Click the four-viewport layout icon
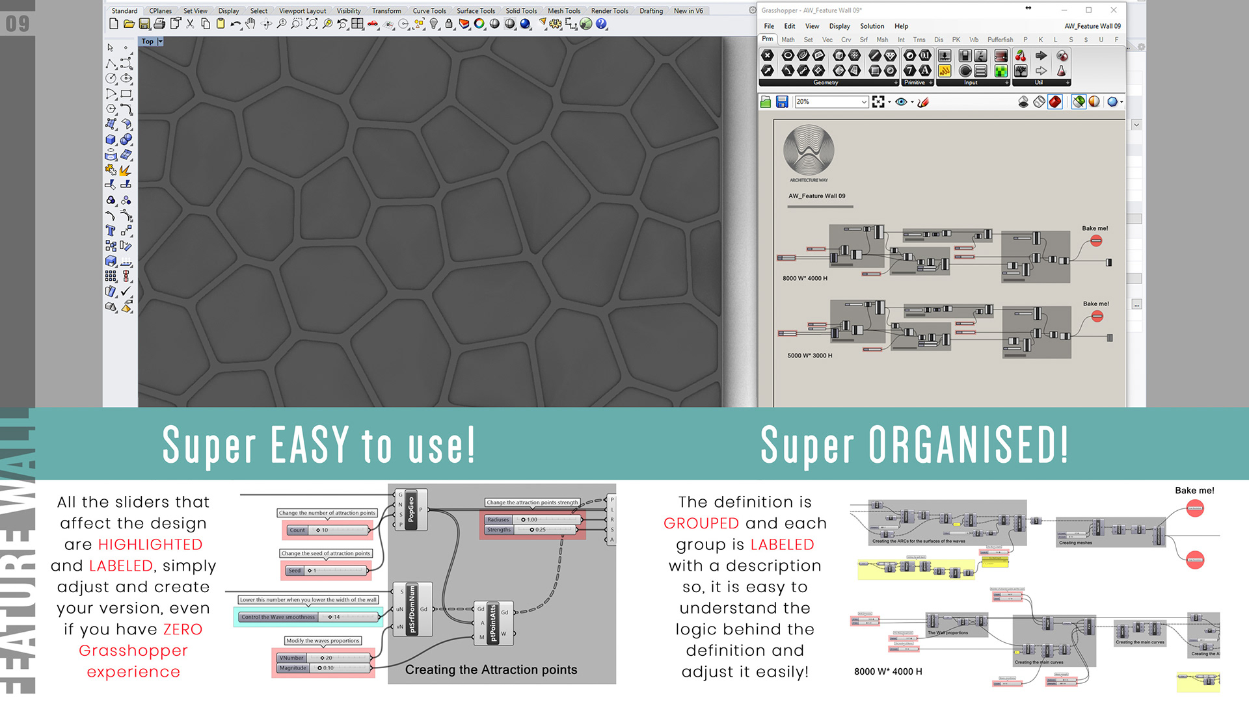Screen dimensions: 1249x702 [357, 24]
